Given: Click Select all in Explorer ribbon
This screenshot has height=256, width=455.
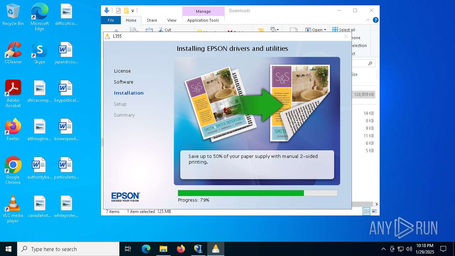Looking at the screenshot, I should click(344, 30).
